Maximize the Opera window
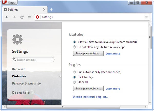This screenshot has height=111, width=154. click(138, 3)
